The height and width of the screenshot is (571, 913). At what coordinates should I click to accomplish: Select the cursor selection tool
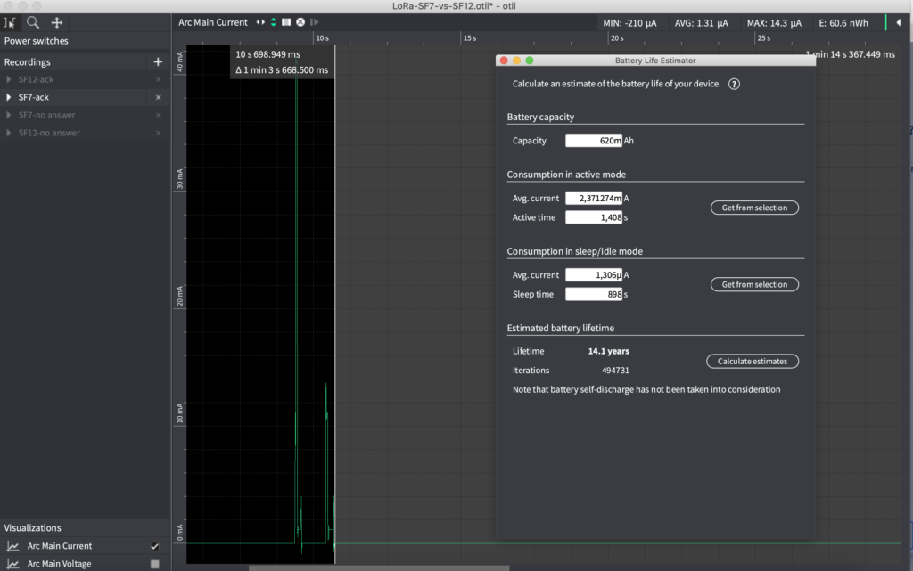click(x=9, y=22)
